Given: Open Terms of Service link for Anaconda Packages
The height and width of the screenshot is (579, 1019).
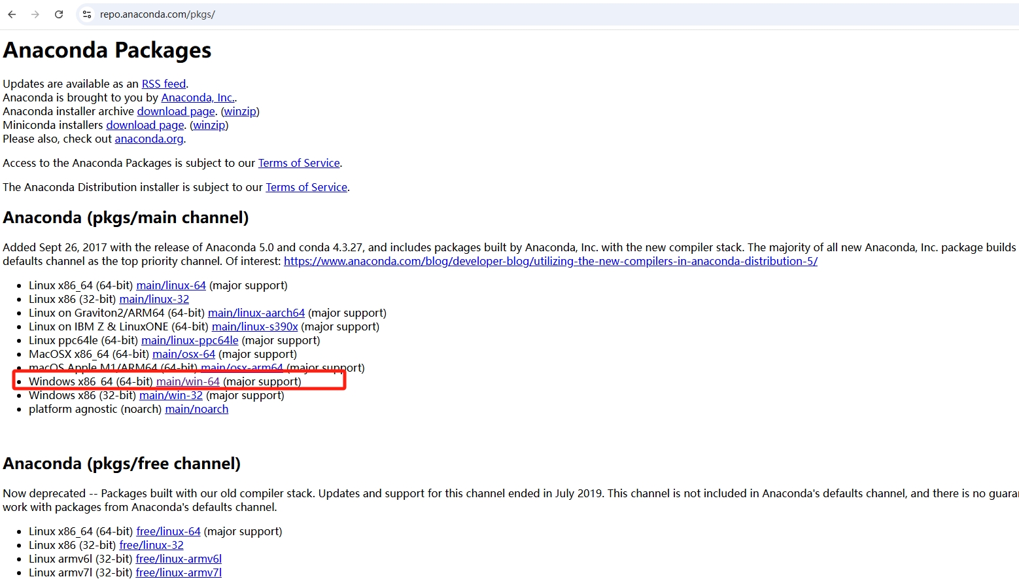Looking at the screenshot, I should coord(299,163).
